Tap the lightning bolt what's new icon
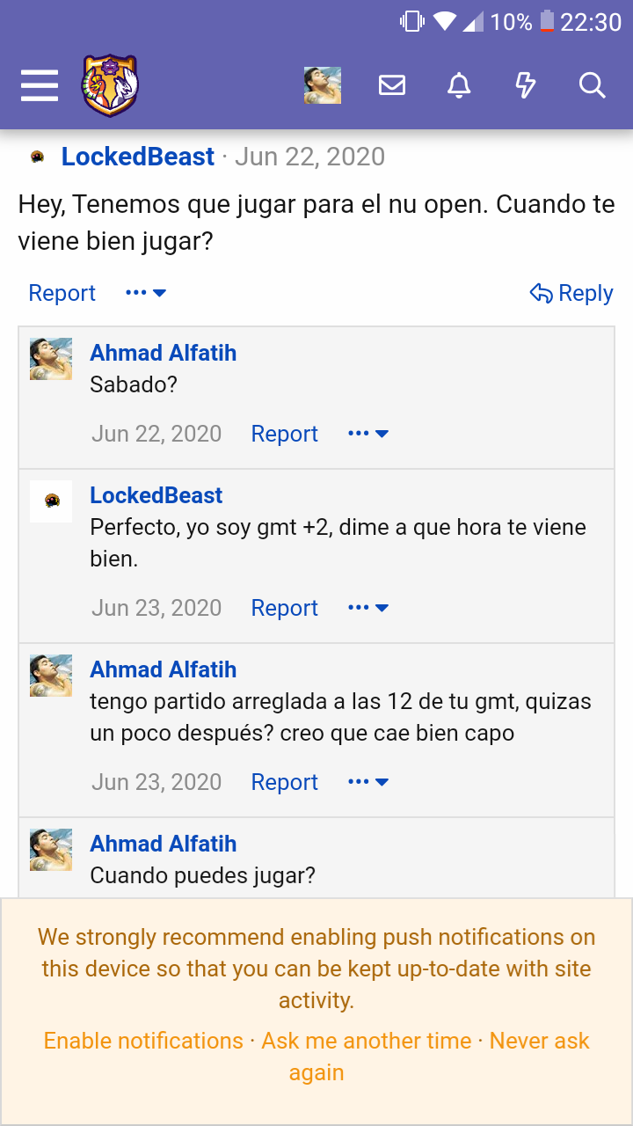This screenshot has width=633, height=1126. coord(525,85)
